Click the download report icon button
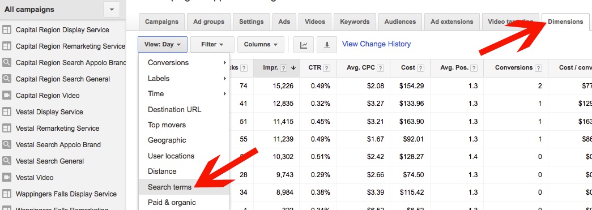 coord(327,45)
